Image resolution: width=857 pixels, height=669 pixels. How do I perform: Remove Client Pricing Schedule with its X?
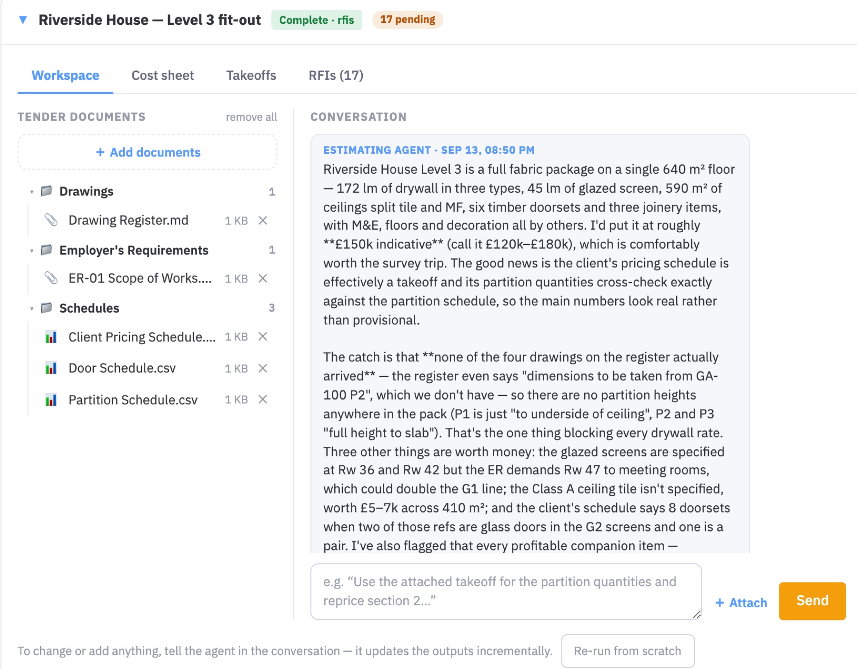[263, 336]
